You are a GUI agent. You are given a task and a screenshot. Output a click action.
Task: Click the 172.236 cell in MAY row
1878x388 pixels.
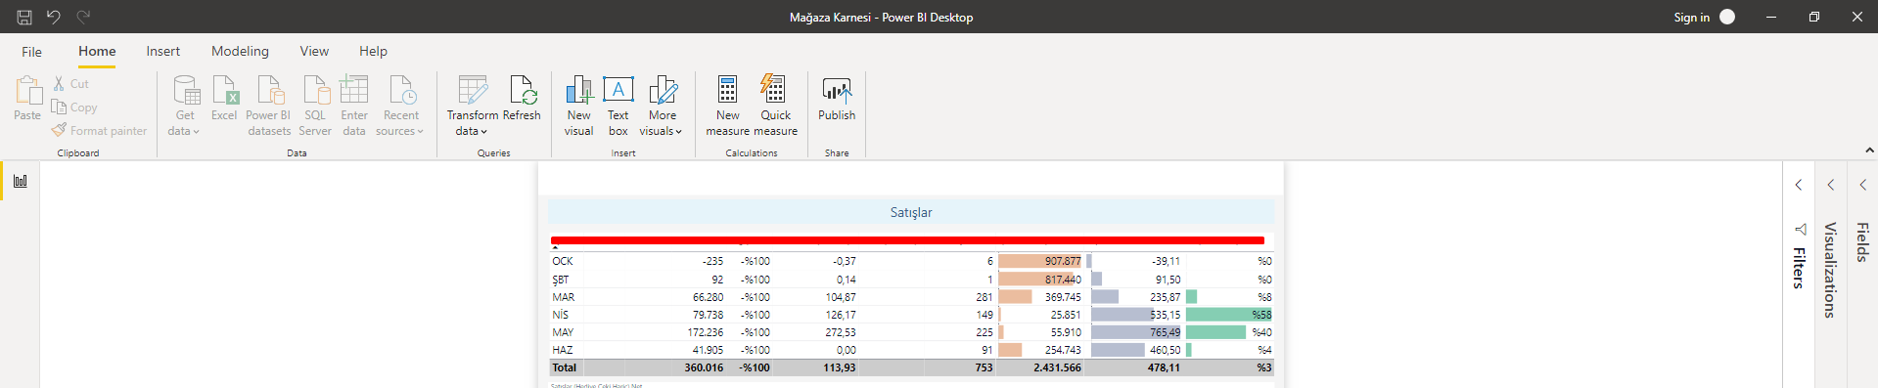706,332
